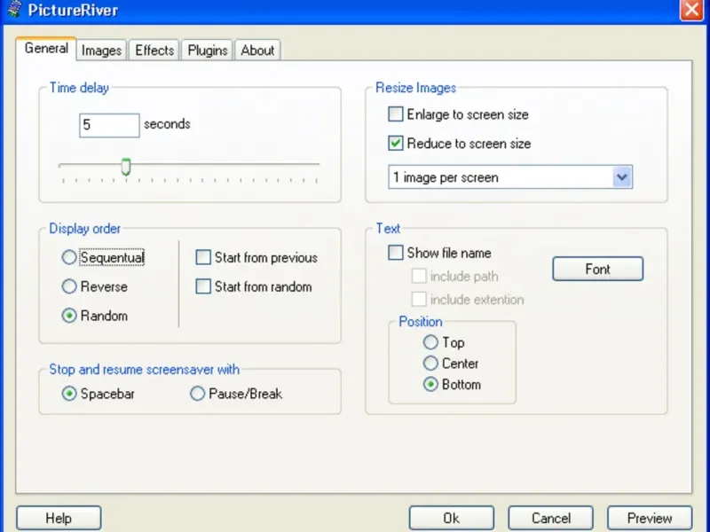
Task: Open the Plugins tab
Action: pyautogui.click(x=208, y=51)
